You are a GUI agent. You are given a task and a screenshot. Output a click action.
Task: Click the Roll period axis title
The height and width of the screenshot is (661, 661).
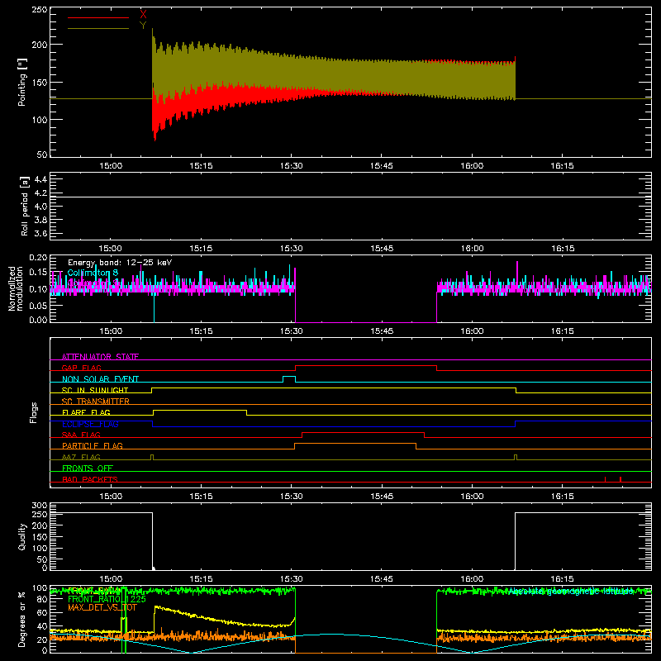point(24,206)
